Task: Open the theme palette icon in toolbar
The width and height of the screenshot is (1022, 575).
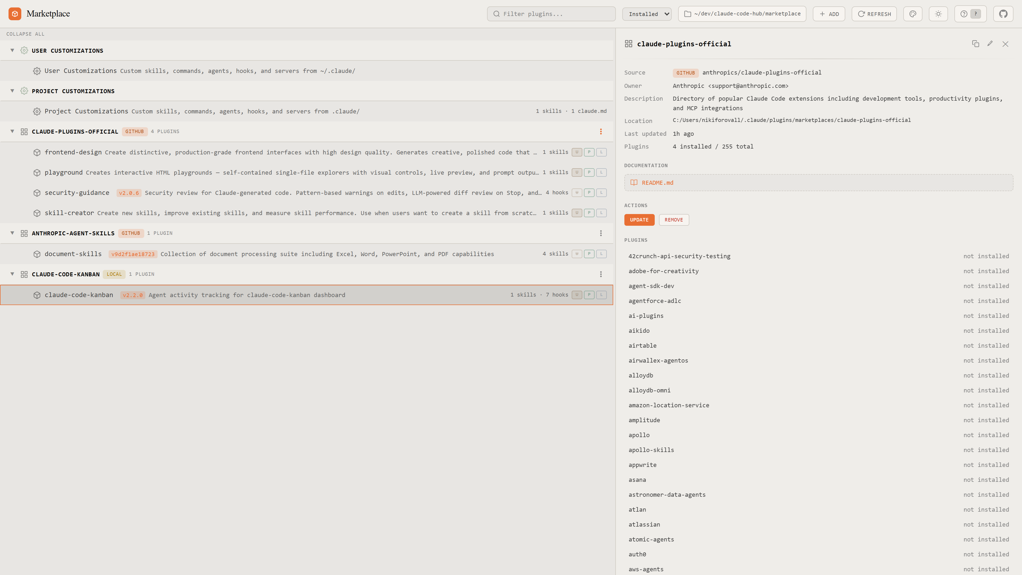Action: click(913, 14)
